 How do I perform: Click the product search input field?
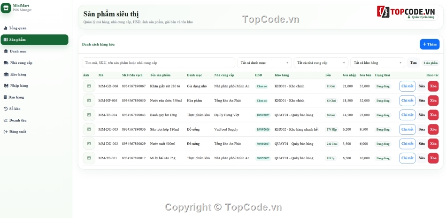point(158,62)
